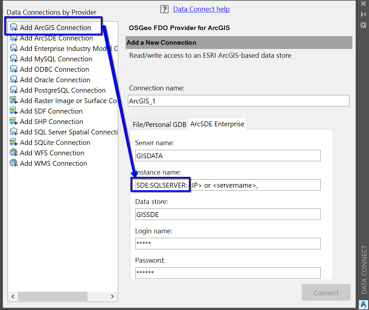This screenshot has height=310, width=369.
Task: Close the Data Connect palette
Action: click(363, 4)
